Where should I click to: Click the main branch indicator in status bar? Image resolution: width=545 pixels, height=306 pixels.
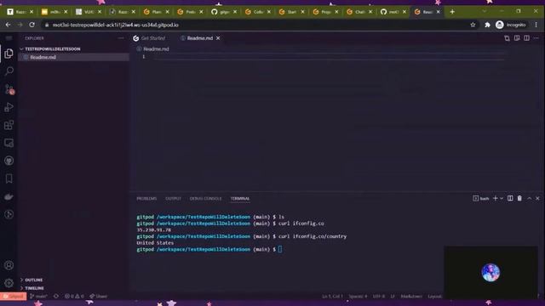click(38, 297)
